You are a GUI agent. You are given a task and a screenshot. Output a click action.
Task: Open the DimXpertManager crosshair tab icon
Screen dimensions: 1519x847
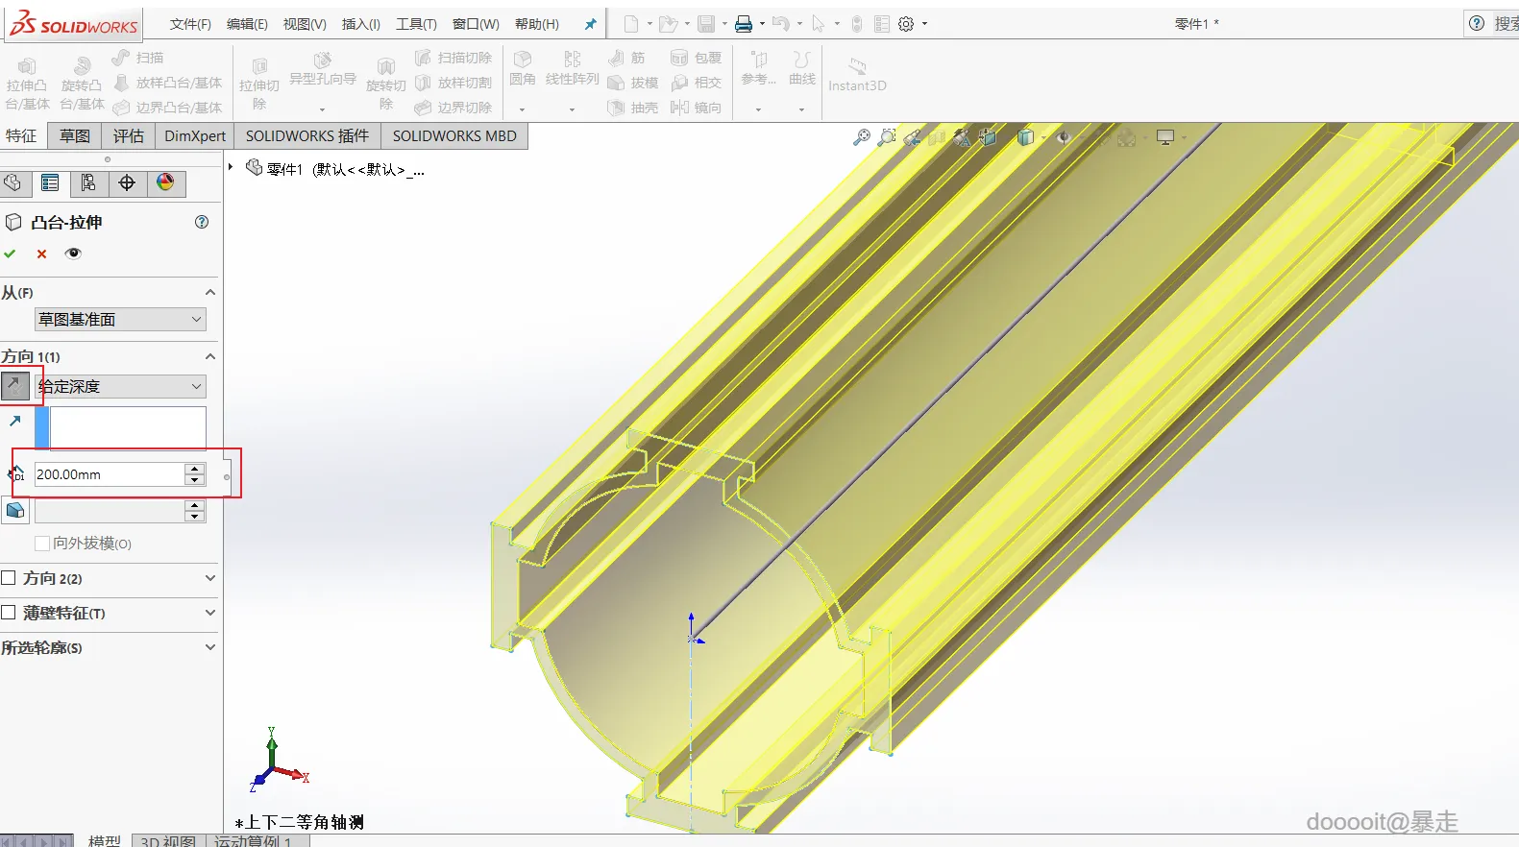127,182
